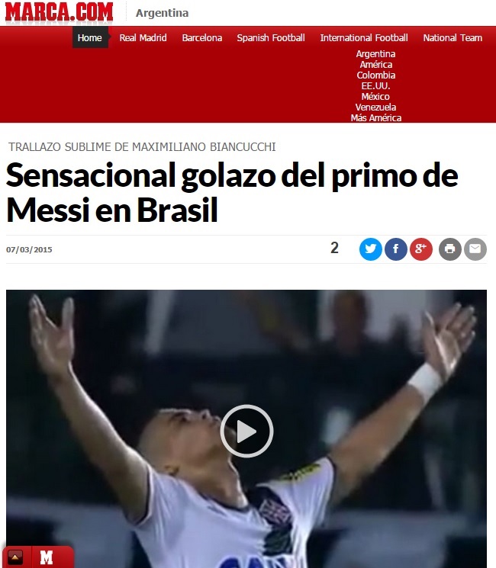Share article on Facebook
496x568 pixels.
(395, 249)
